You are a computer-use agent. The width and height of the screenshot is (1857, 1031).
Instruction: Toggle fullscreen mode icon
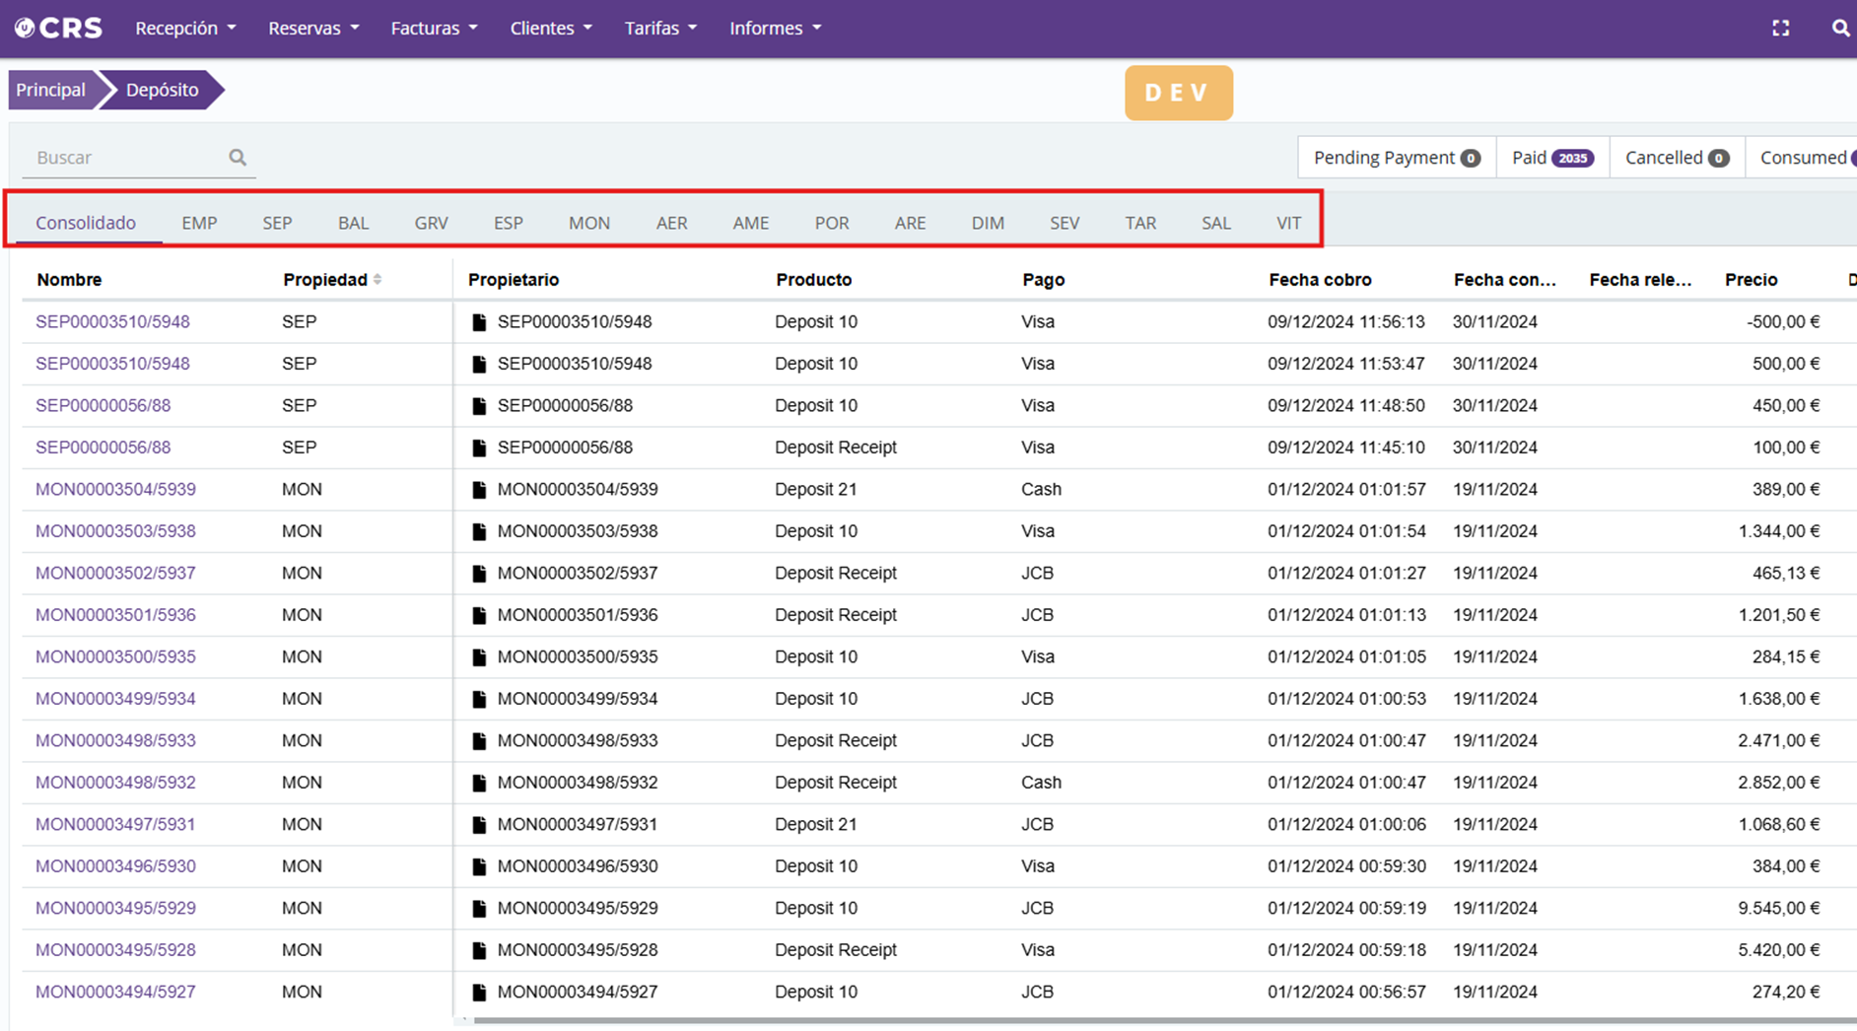pos(1780,29)
